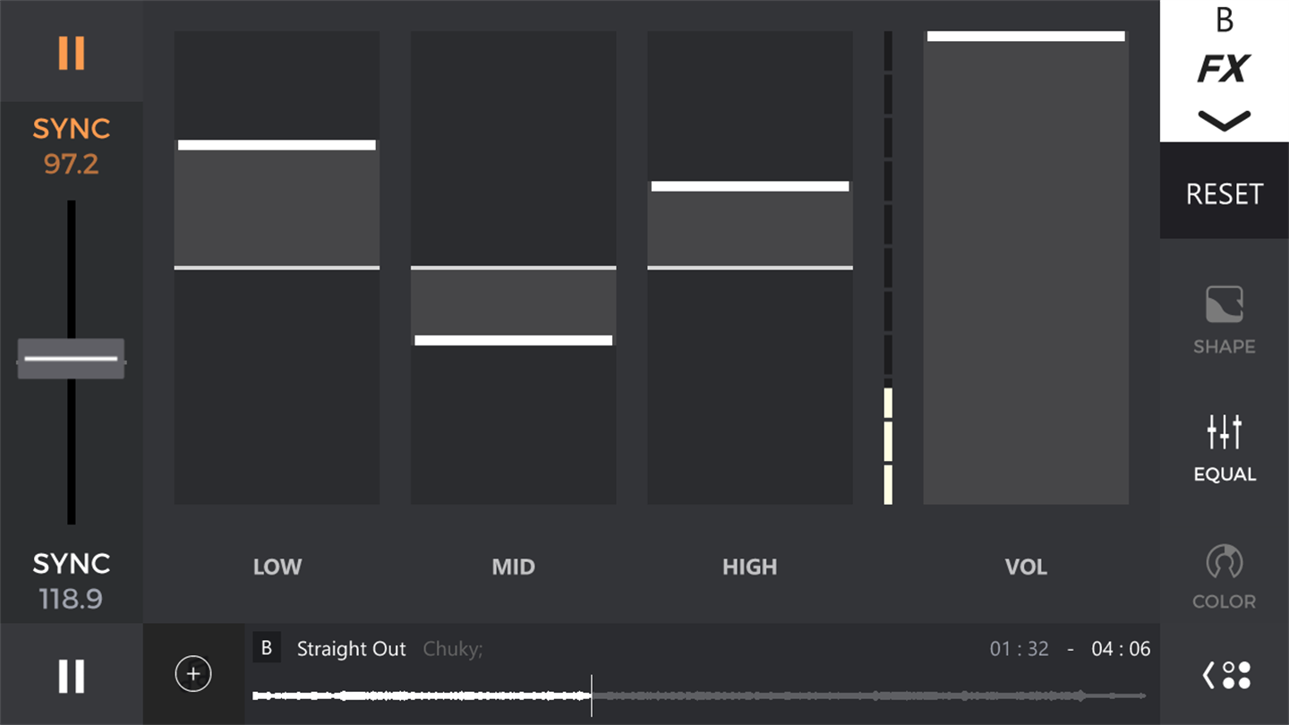Click the LOW equalizer band bar

[x=277, y=269]
